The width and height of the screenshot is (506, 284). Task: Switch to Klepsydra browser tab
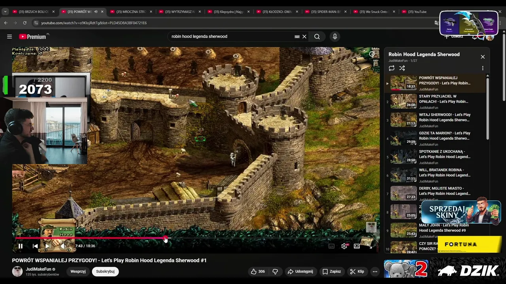point(229,12)
